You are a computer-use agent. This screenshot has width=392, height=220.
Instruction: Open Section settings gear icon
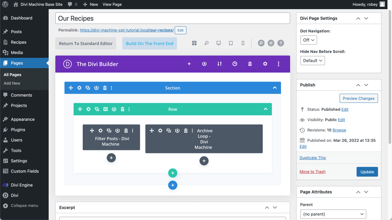coord(79,88)
